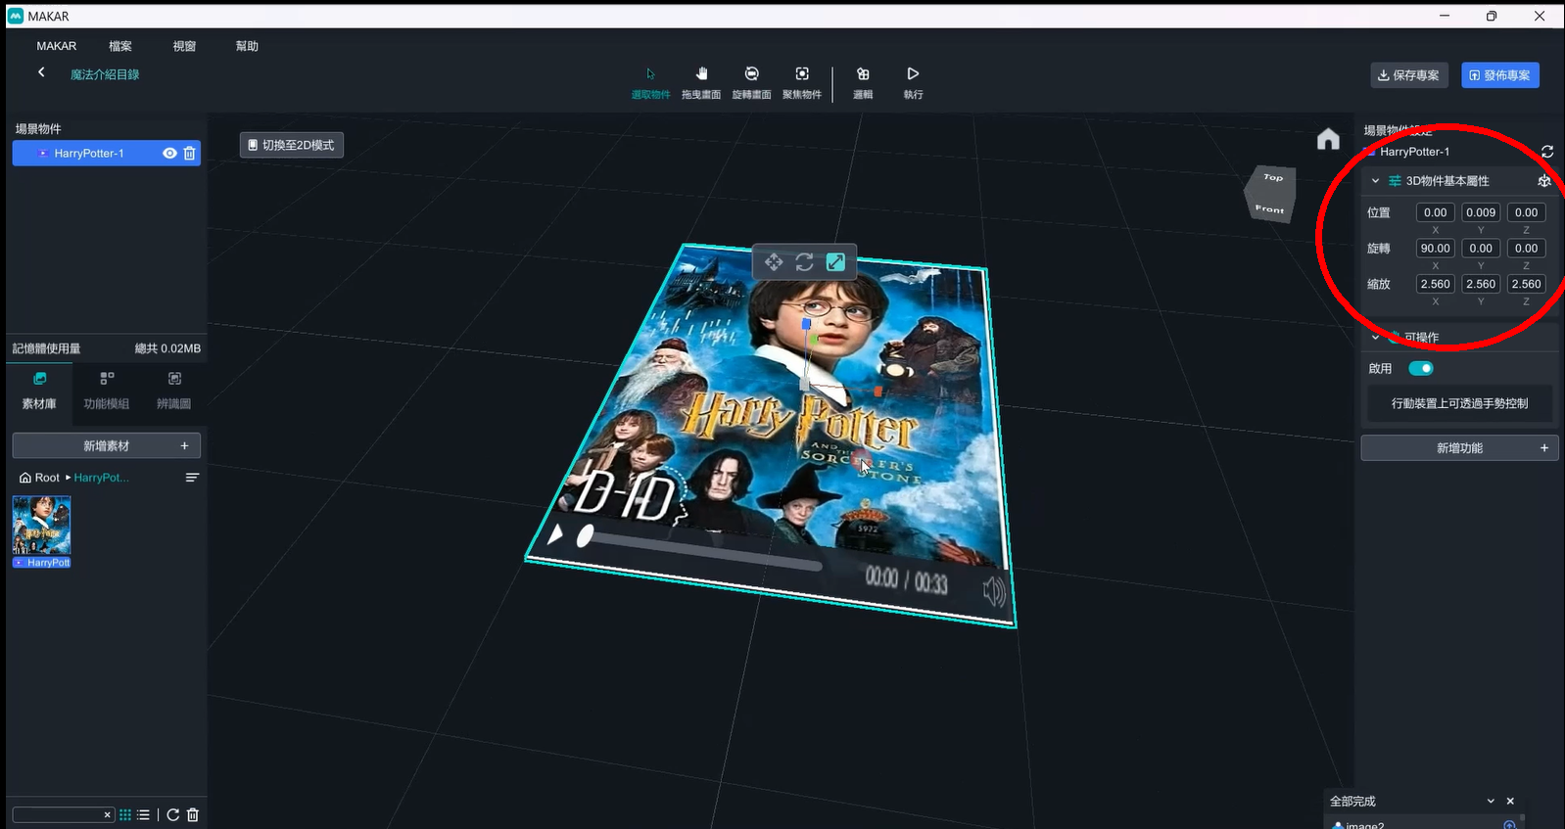Open the 邏輯 logic editor
This screenshot has width=1565, height=829.
[863, 81]
